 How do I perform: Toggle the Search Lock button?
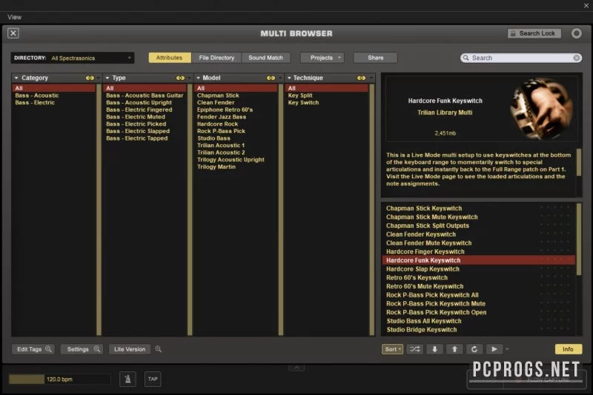[534, 33]
